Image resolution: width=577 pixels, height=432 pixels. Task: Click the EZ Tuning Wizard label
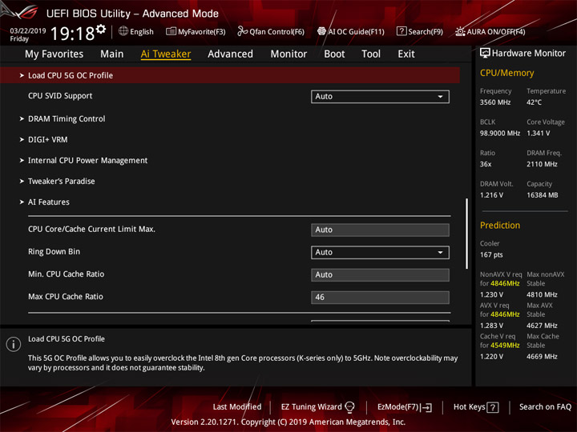[x=311, y=406]
